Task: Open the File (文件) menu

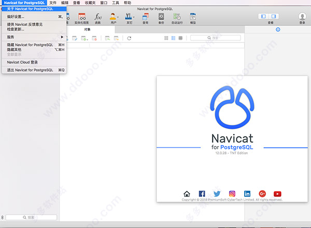Action: click(53, 3)
